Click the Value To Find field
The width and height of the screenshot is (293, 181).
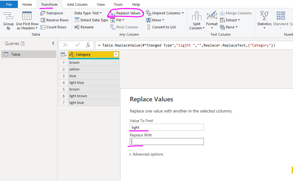tap(167, 127)
